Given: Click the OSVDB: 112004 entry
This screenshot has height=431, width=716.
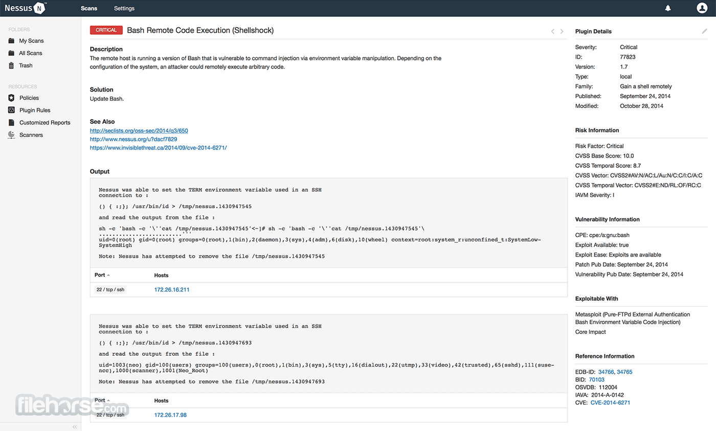Looking at the screenshot, I should coord(596,388).
